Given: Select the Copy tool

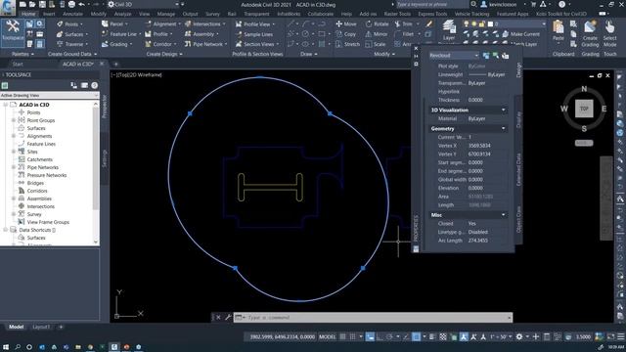Looking at the screenshot, I should point(345,34).
